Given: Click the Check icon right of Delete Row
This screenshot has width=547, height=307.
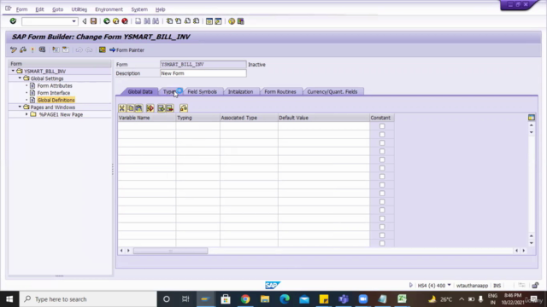Looking at the screenshot, I should 184,108.
